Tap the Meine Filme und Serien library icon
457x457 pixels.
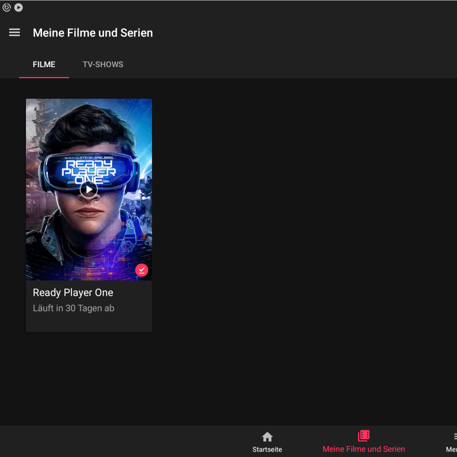coord(364,436)
